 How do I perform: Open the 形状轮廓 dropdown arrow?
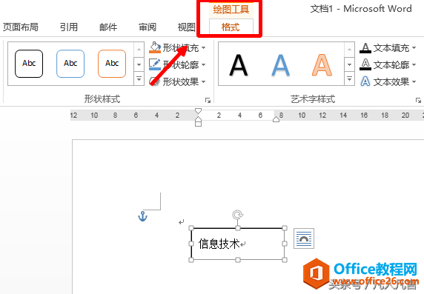pyautogui.click(x=203, y=65)
